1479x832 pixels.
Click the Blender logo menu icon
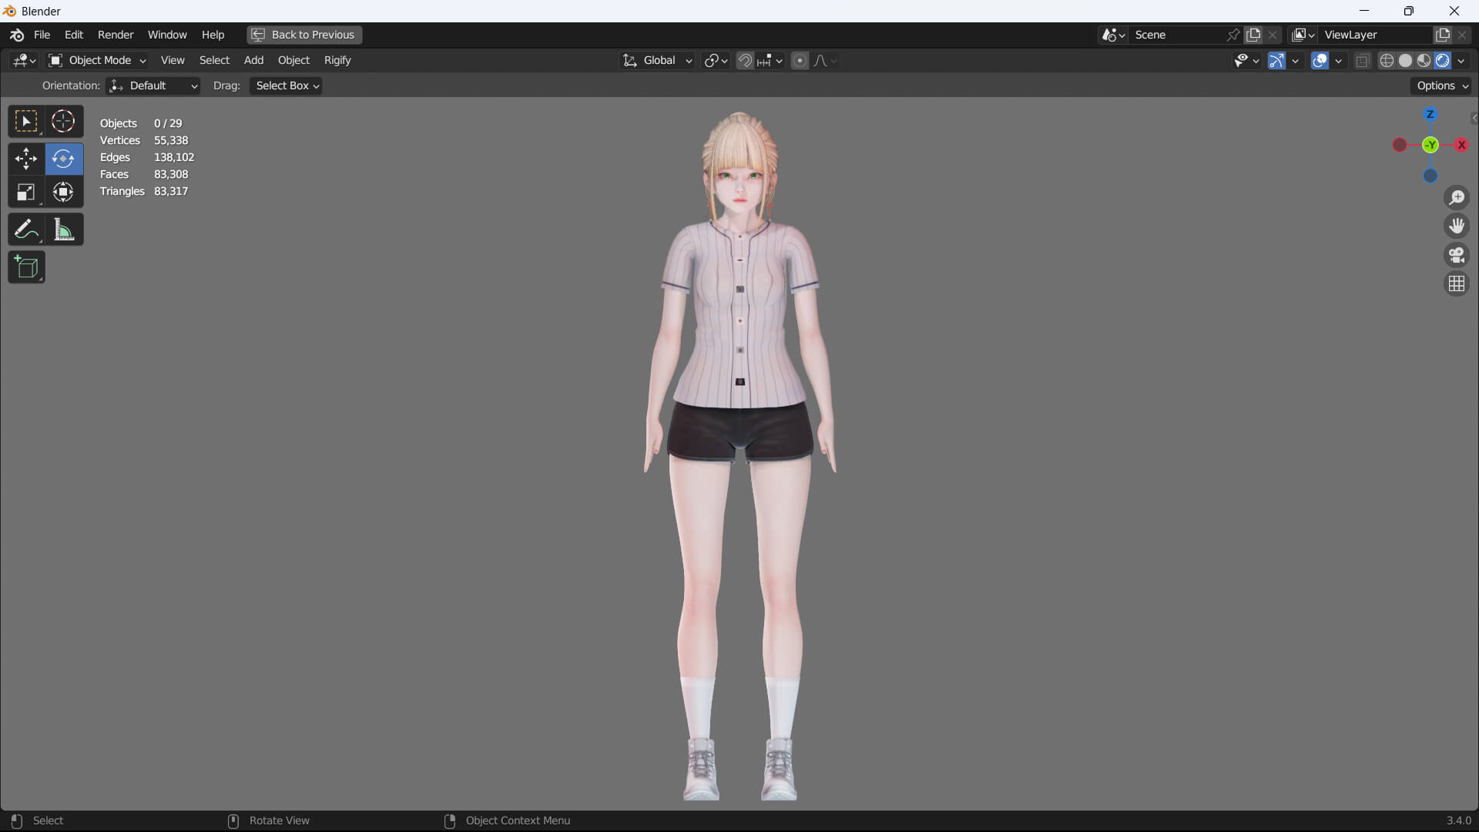17,35
